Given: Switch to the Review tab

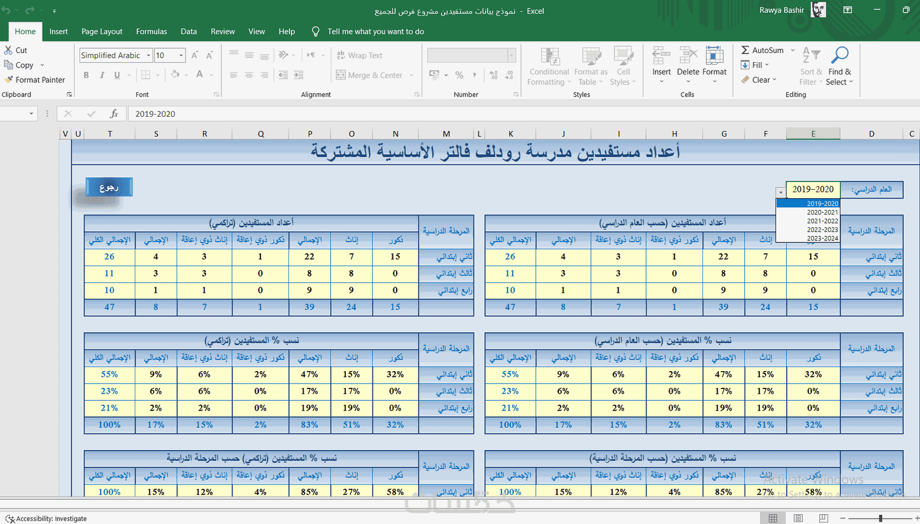Looking at the screenshot, I should pos(223,31).
